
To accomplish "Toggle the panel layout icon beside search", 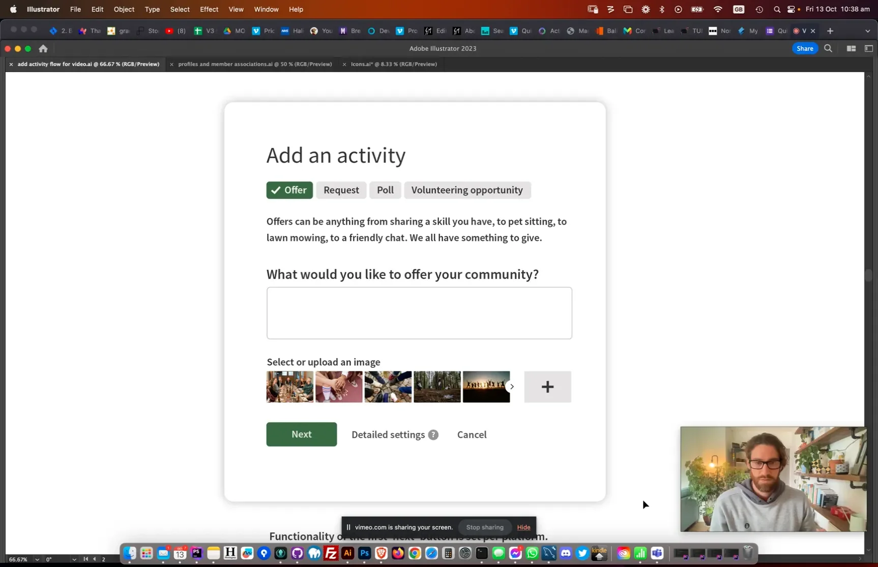I will (x=869, y=48).
